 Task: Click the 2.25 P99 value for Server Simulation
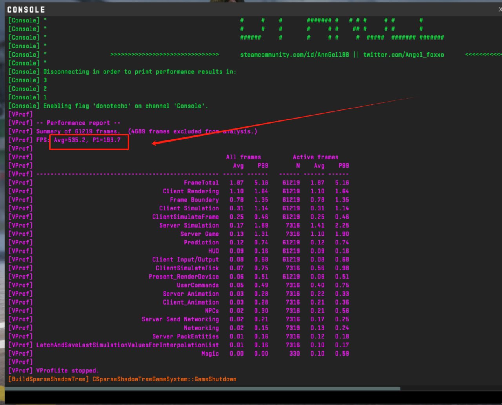(342, 225)
